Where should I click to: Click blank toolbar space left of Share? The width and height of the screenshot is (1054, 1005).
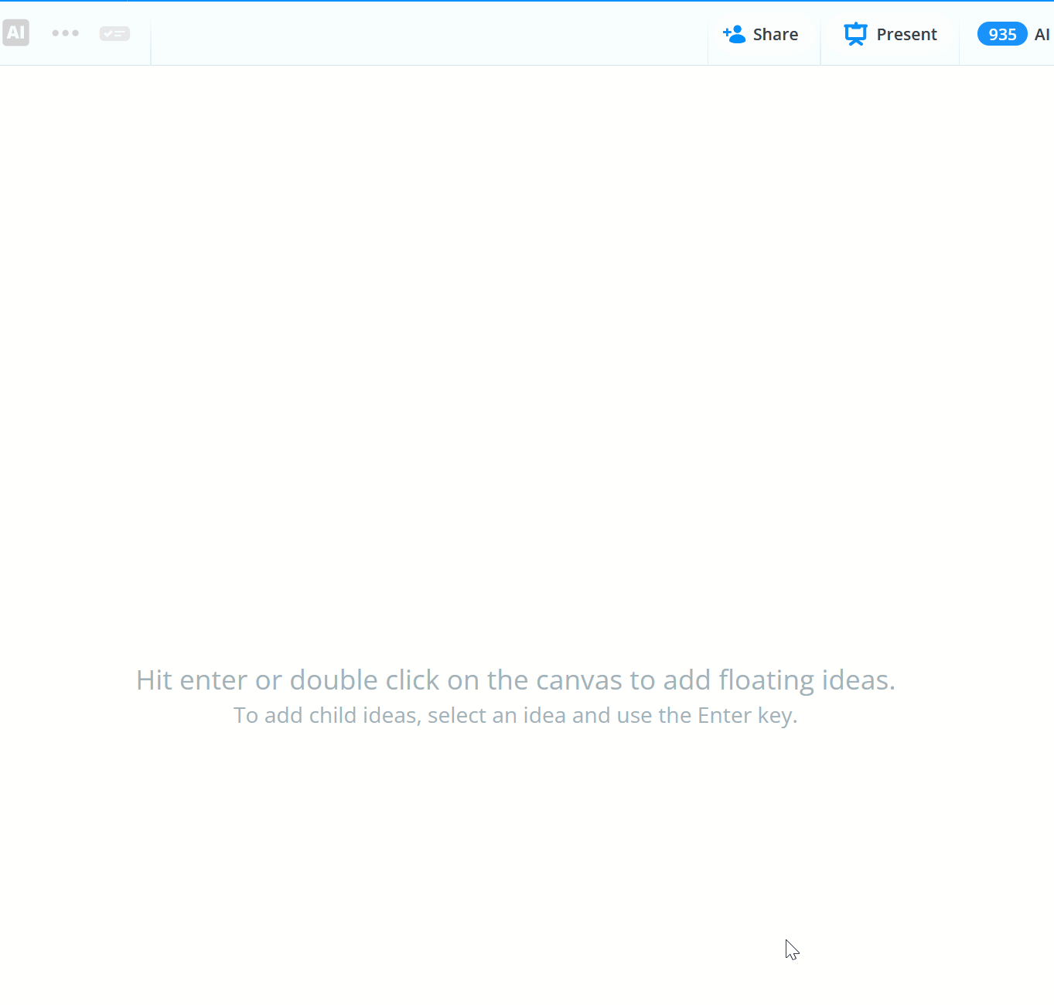tap(425, 34)
